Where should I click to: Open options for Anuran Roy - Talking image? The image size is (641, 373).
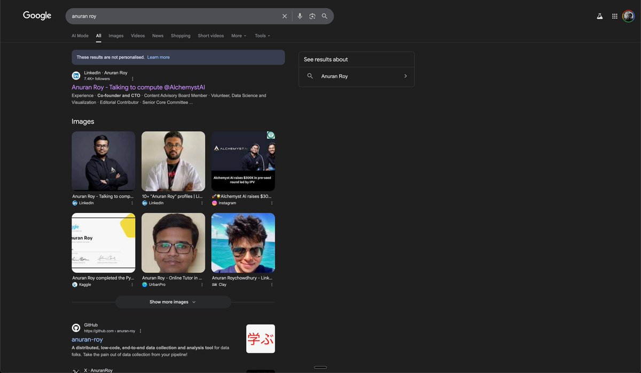pos(132,203)
